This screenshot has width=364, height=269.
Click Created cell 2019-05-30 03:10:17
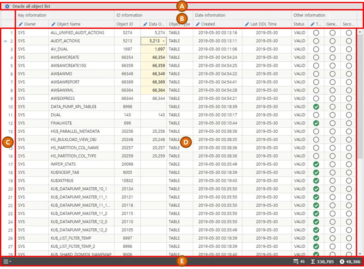(x=217, y=115)
